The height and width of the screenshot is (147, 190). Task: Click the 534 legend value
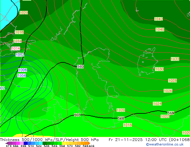coord(46,146)
